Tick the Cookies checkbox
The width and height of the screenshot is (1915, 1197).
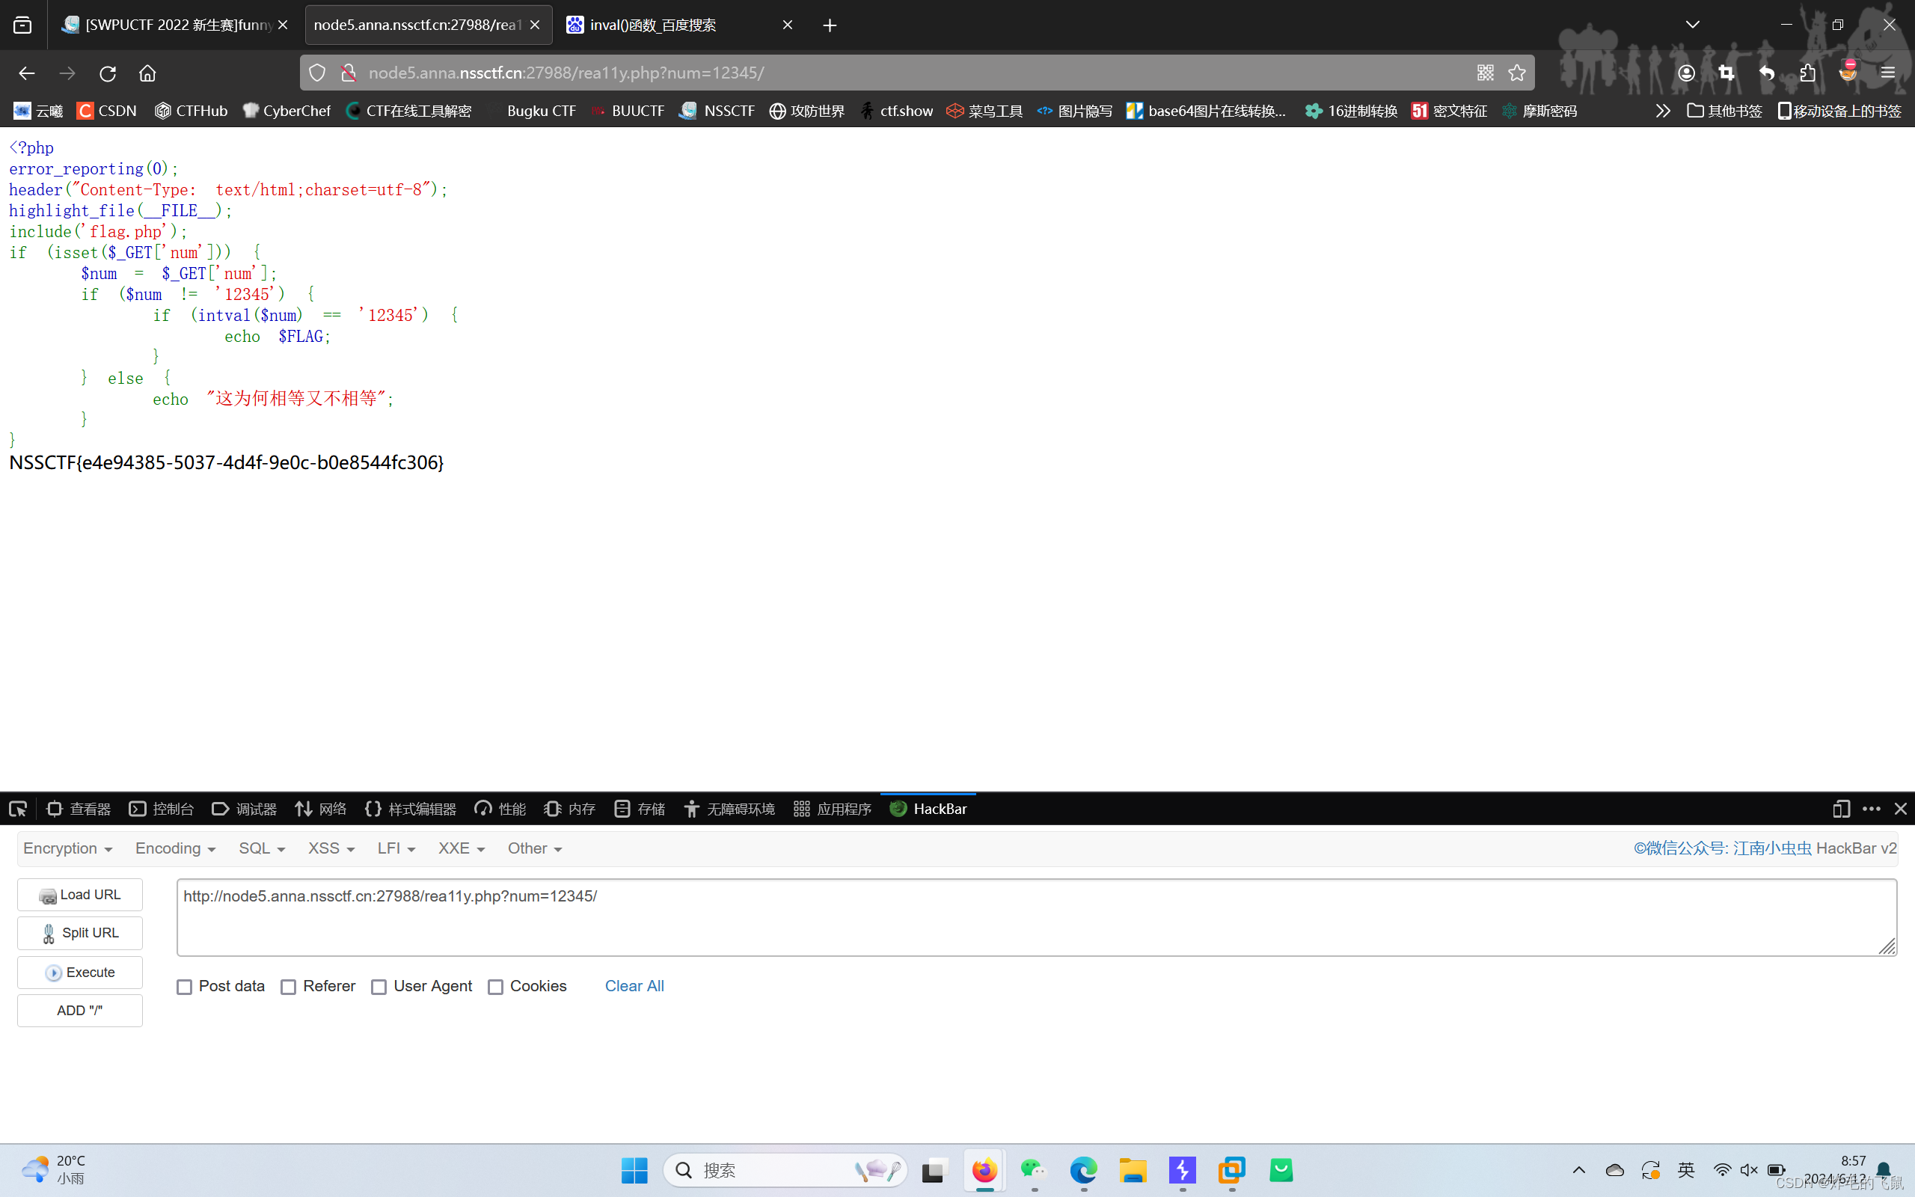click(x=495, y=987)
